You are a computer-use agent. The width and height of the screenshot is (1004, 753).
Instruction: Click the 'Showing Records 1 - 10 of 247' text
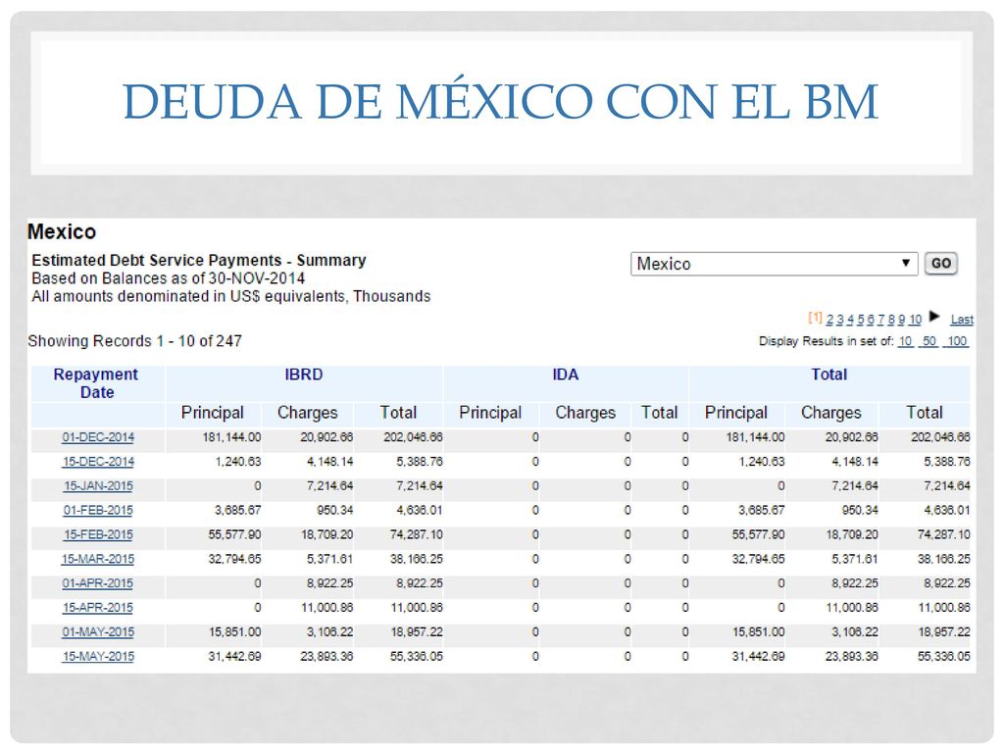(x=134, y=341)
